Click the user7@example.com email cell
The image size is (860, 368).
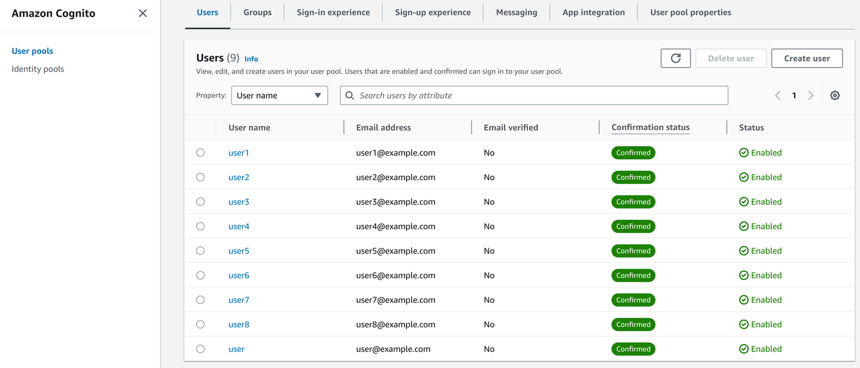click(396, 300)
